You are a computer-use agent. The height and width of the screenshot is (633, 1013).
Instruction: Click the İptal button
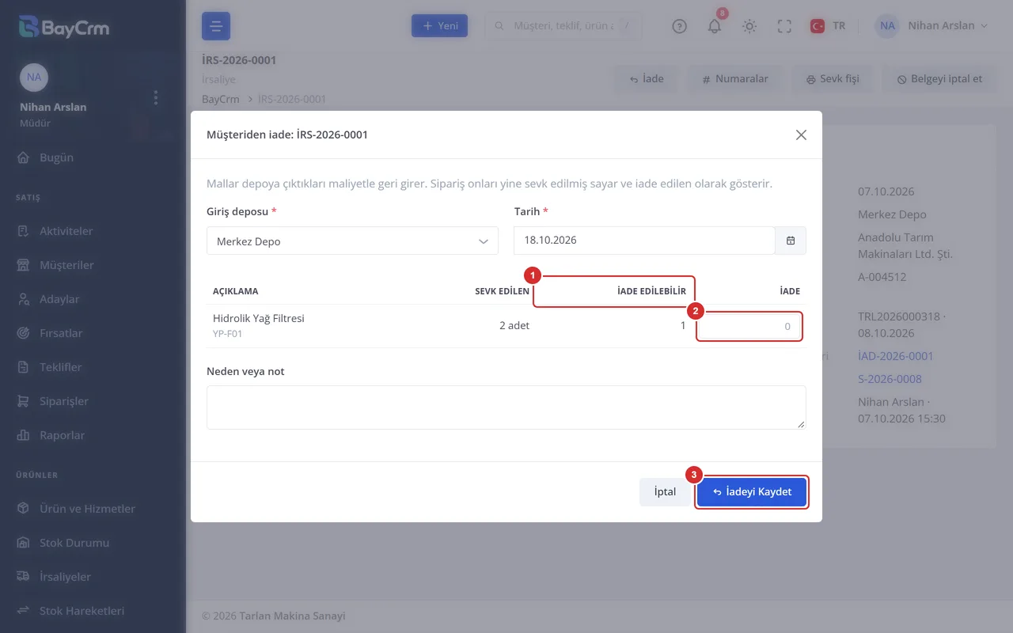tap(665, 492)
